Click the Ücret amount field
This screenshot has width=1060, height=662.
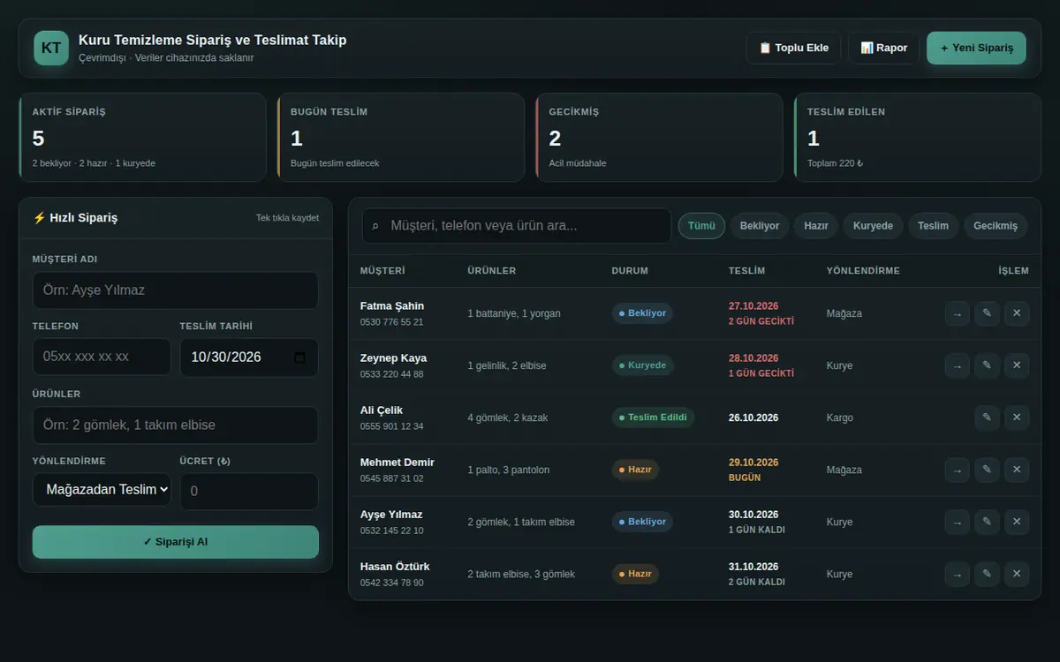click(x=249, y=491)
